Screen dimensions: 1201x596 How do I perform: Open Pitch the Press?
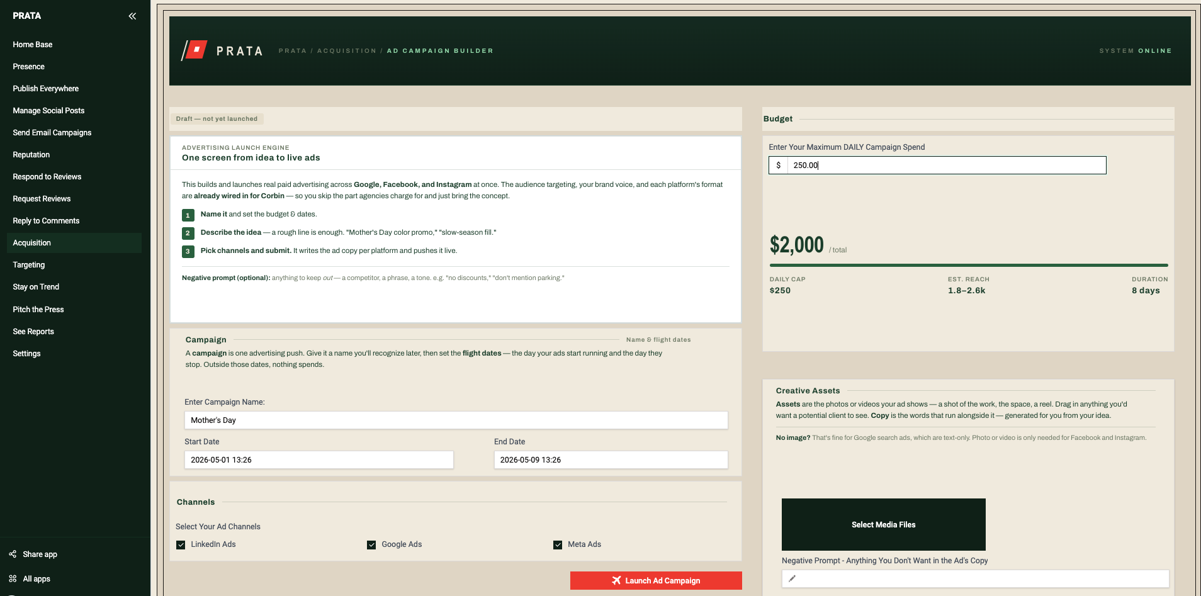pos(74,310)
